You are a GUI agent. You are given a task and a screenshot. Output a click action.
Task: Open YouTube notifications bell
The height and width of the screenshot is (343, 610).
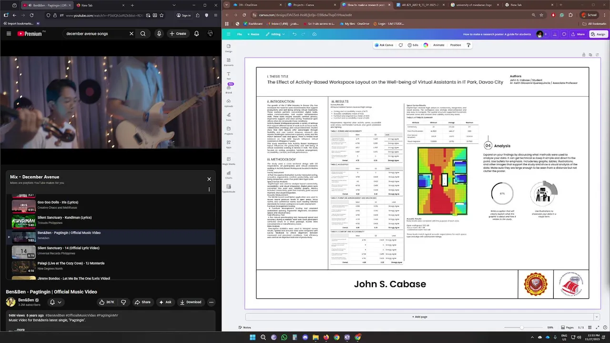[196, 33]
